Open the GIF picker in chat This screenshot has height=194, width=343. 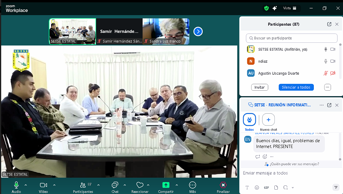[x=266, y=187]
